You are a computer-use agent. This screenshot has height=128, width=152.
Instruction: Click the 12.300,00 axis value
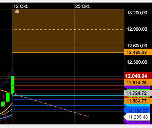point(137,62)
